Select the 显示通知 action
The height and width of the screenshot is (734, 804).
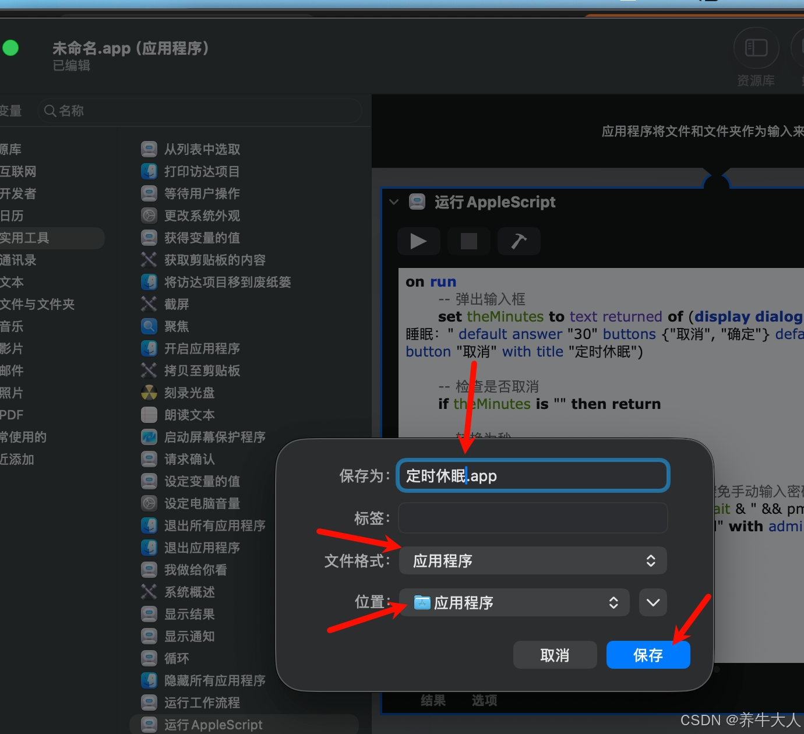click(178, 637)
